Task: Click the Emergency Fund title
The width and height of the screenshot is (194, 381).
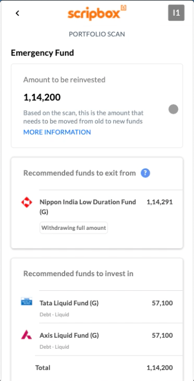Action: click(42, 53)
